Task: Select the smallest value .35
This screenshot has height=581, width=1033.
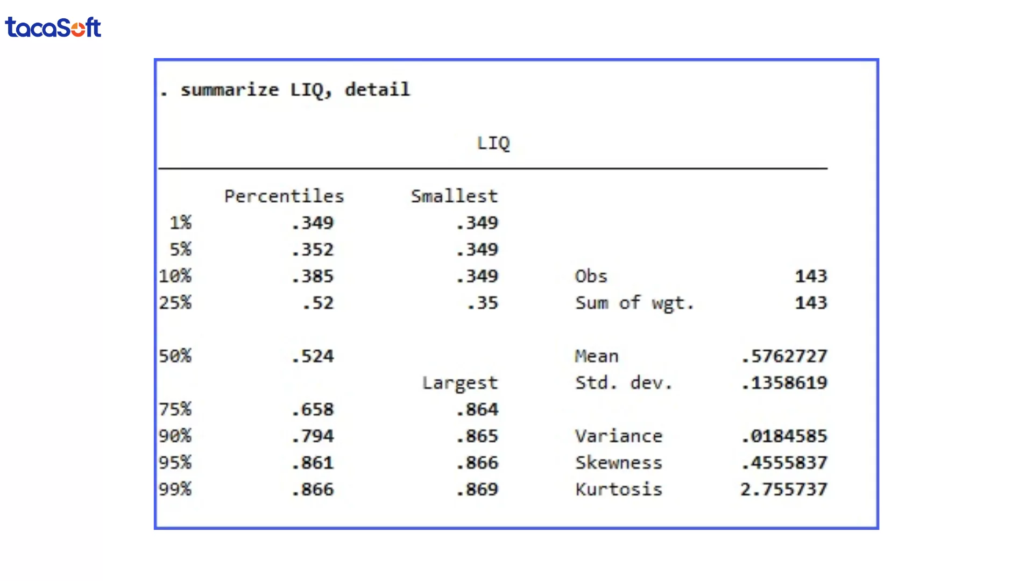Action: pyautogui.click(x=483, y=303)
